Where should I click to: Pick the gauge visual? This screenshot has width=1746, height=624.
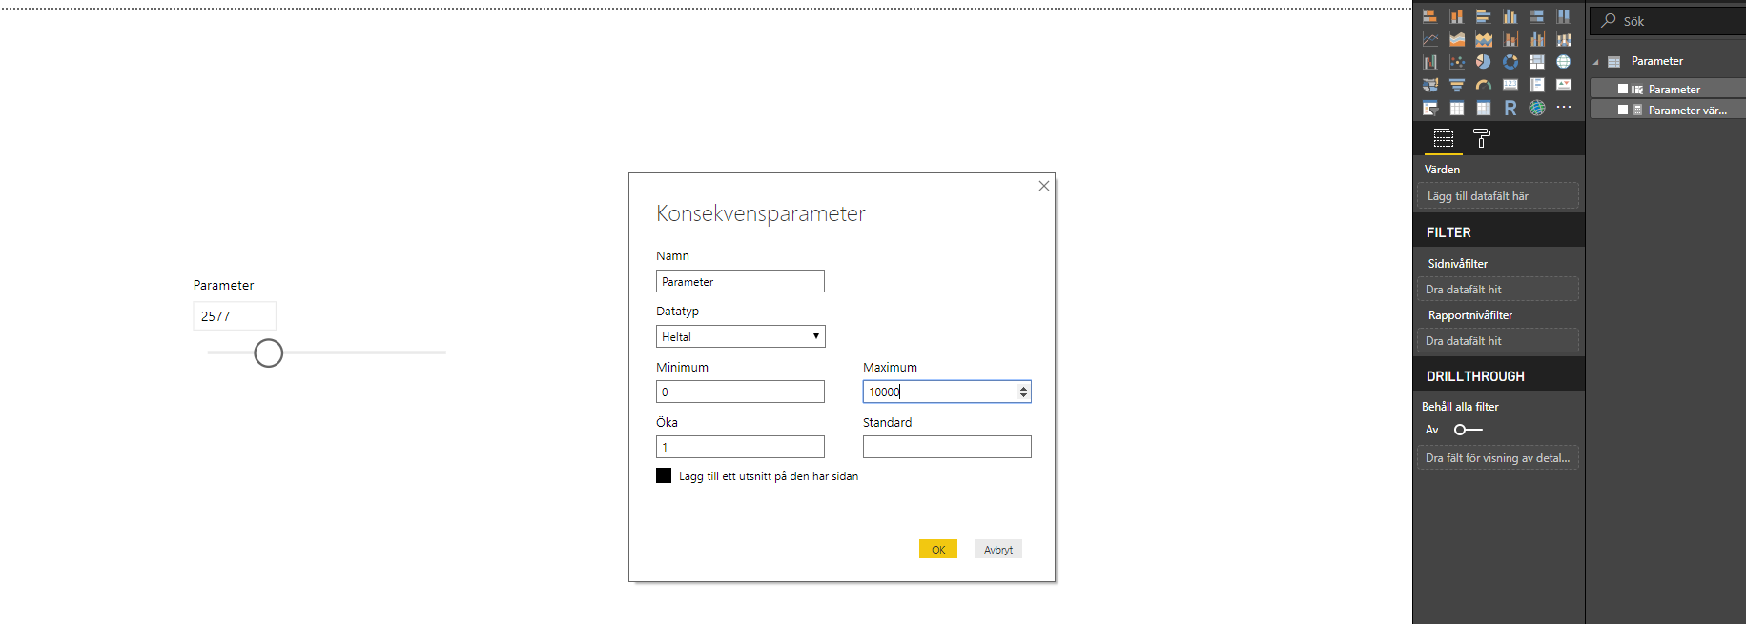click(1483, 85)
